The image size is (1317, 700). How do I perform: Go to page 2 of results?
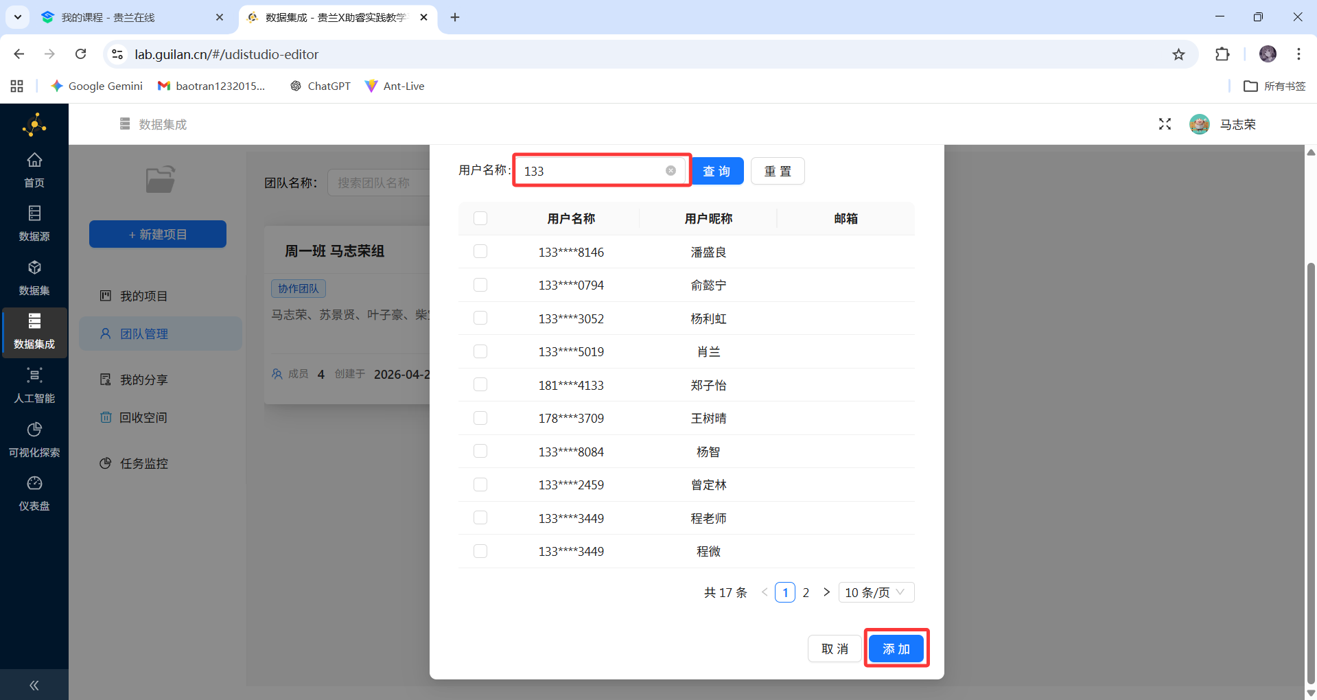point(806,592)
